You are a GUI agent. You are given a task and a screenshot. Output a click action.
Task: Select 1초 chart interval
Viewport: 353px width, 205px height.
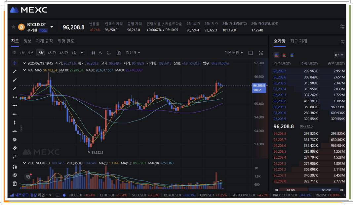coord(14,53)
